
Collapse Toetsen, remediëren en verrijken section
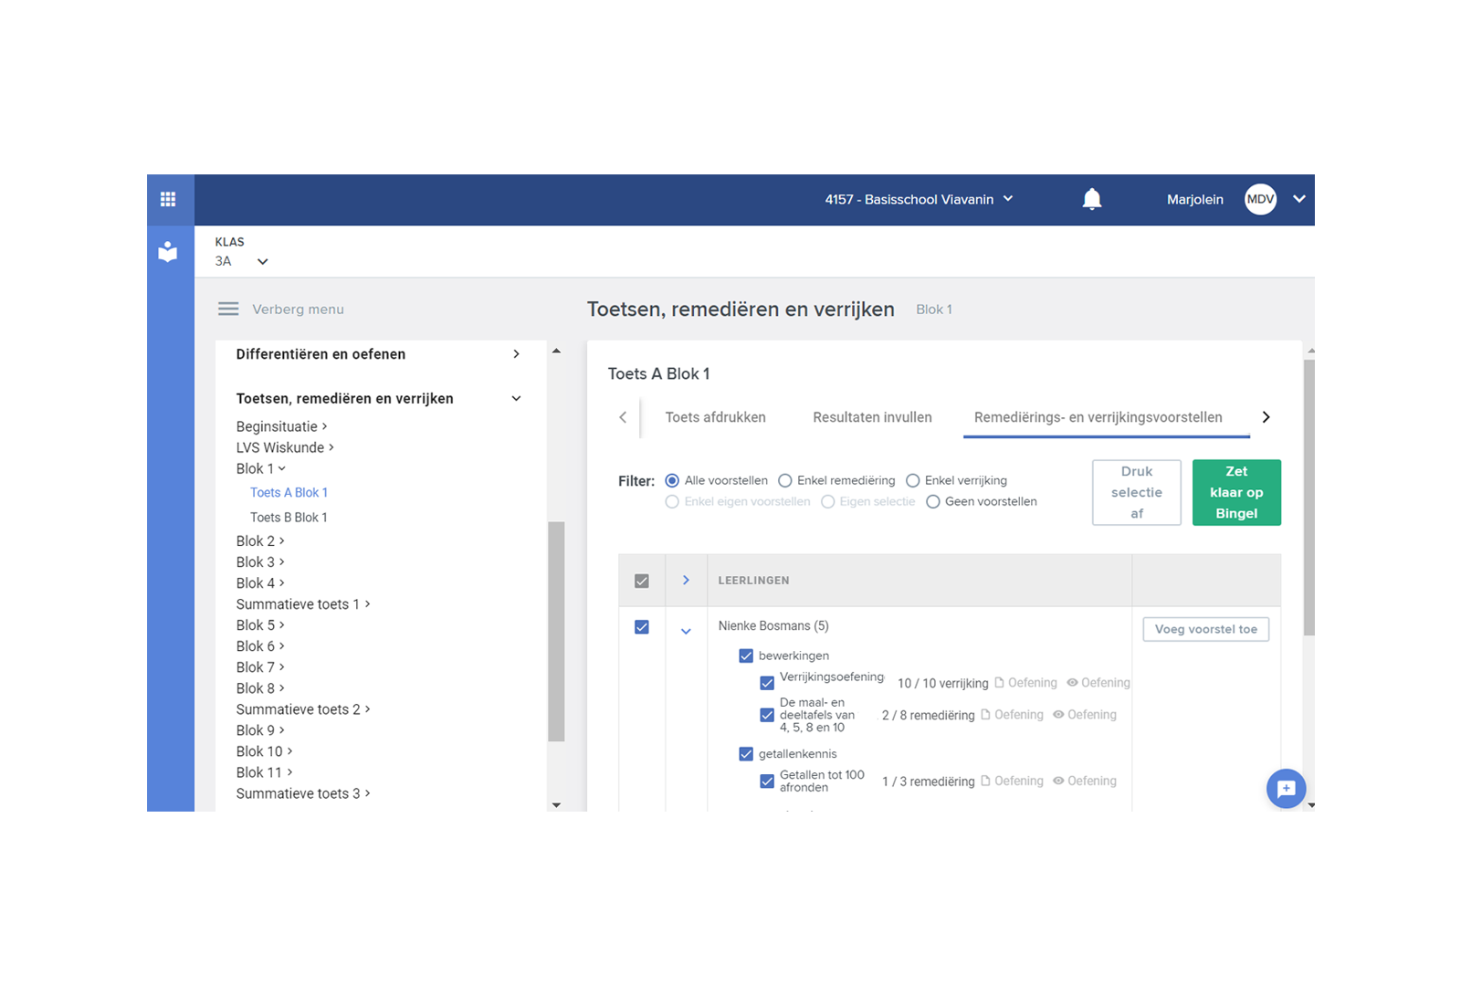[516, 399]
